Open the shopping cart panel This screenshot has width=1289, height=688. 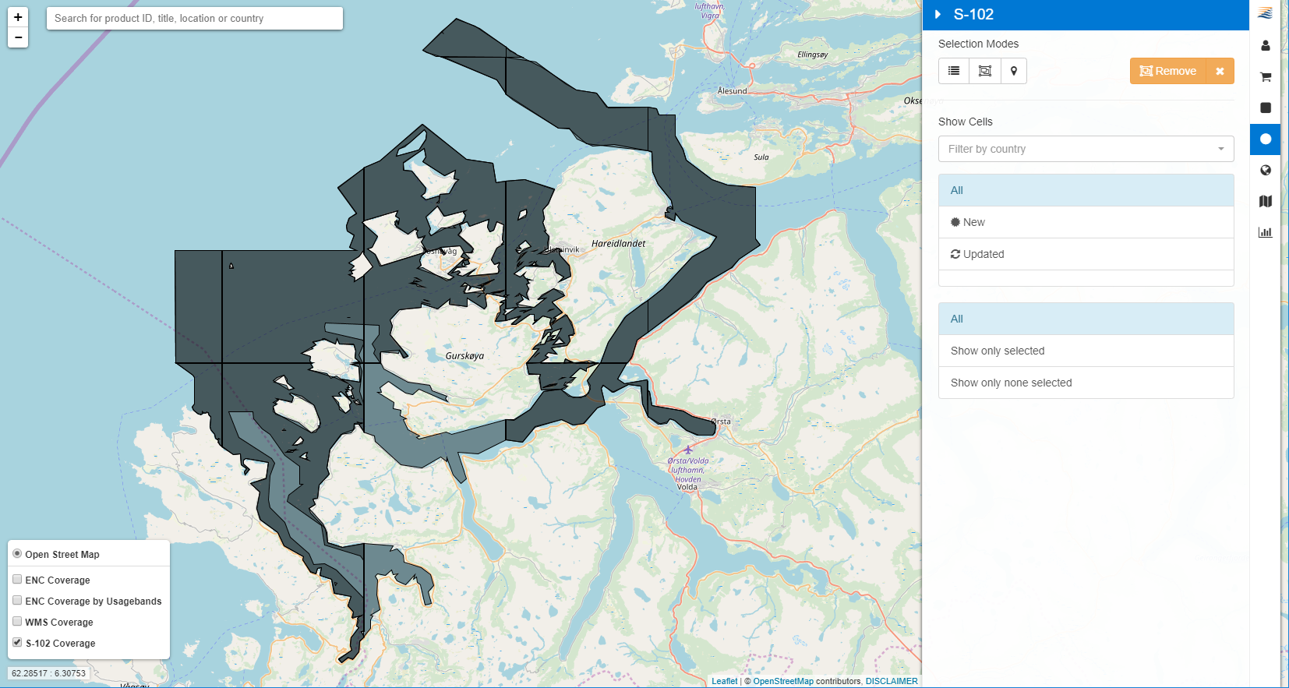tap(1265, 77)
